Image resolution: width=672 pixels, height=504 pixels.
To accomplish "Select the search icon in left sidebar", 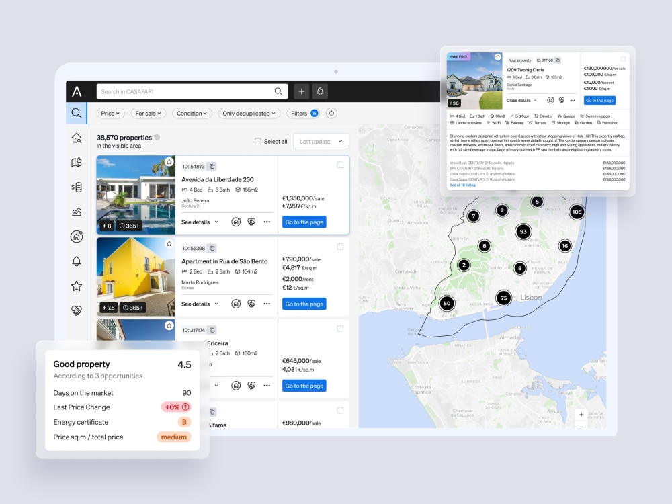I will click(x=77, y=113).
